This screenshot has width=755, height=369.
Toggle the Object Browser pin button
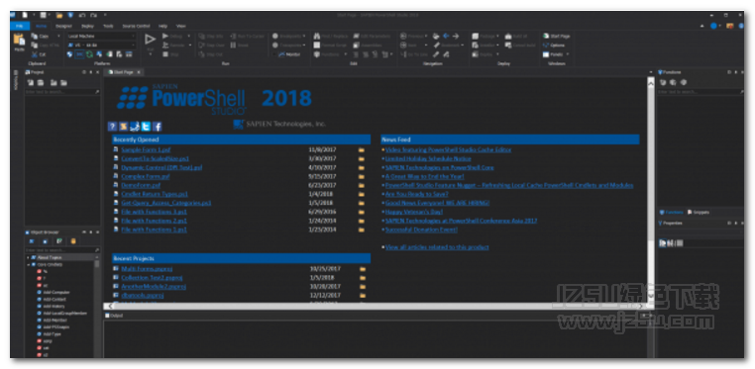[x=91, y=232]
